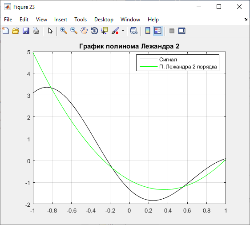Open the Desktop menu
The image size is (250, 225).
click(104, 20)
